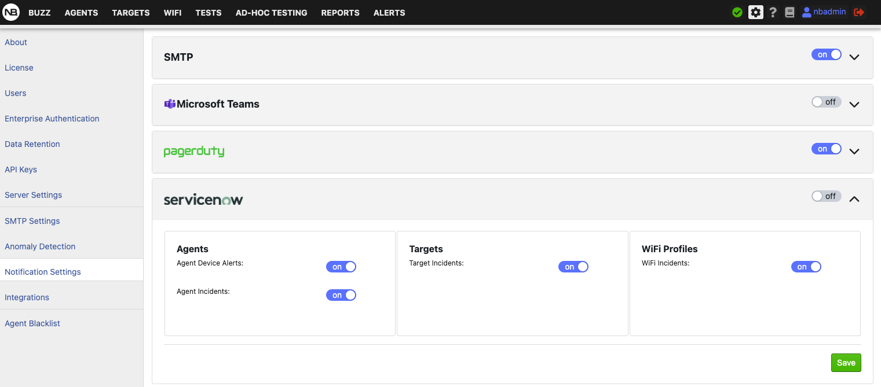Image resolution: width=881 pixels, height=387 pixels.
Task: Open the Agent Blacklist page
Action: click(x=32, y=323)
